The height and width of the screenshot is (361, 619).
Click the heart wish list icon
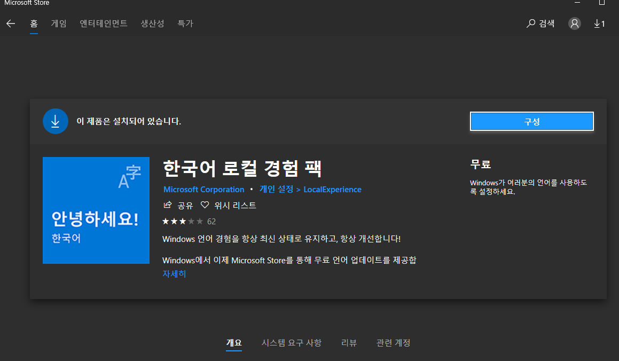tap(205, 205)
